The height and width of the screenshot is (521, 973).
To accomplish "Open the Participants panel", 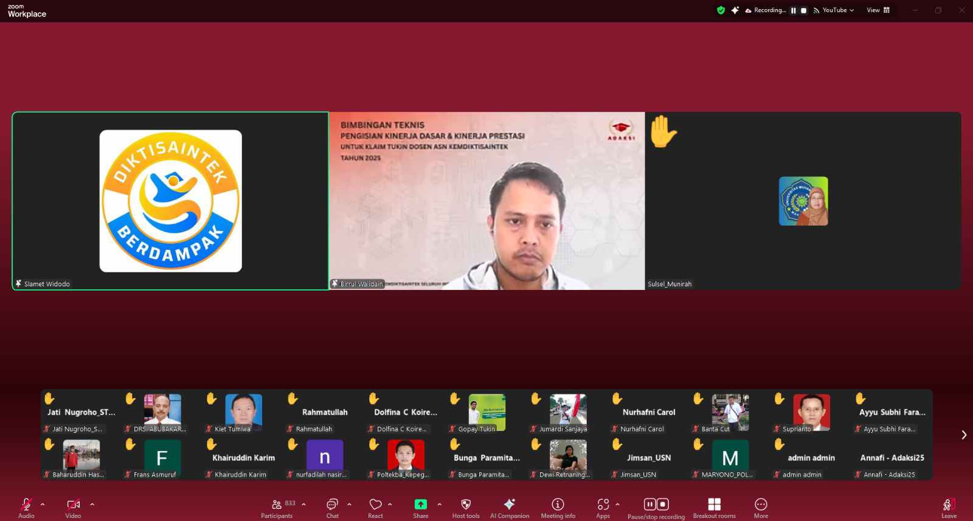I will [277, 508].
